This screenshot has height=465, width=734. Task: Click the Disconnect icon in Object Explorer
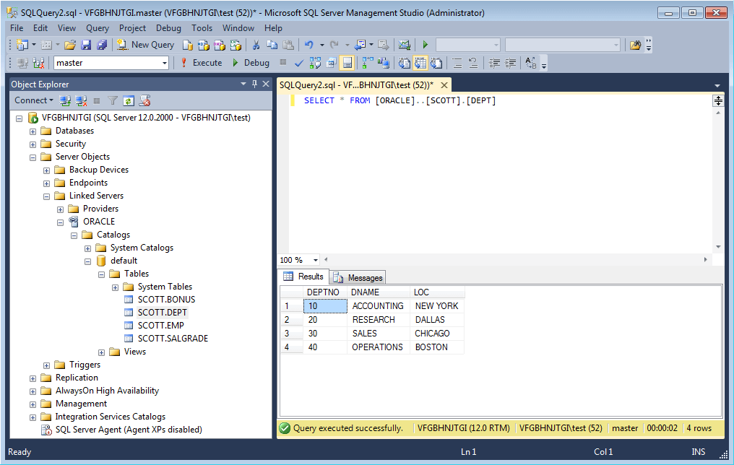tap(80, 100)
